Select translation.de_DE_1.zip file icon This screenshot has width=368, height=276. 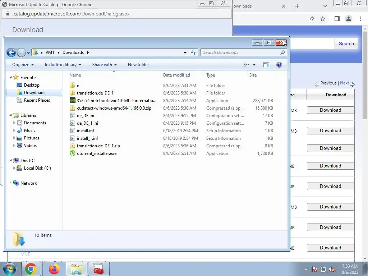click(73, 146)
